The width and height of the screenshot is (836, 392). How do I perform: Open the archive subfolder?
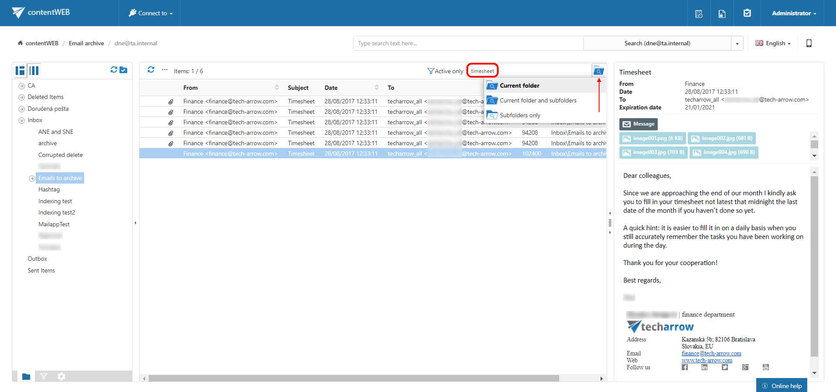pyautogui.click(x=48, y=143)
